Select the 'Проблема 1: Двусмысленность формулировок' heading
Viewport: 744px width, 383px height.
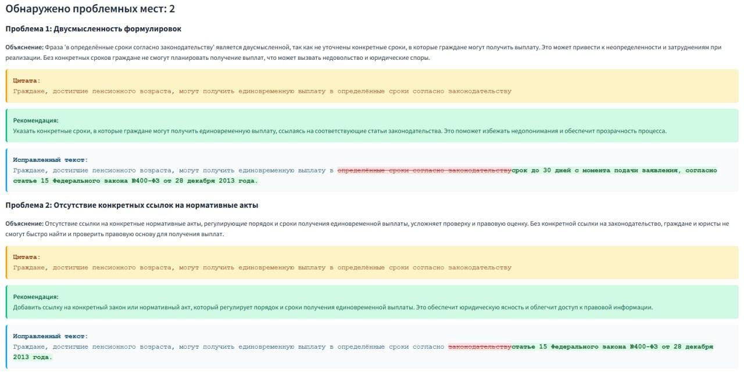click(94, 28)
